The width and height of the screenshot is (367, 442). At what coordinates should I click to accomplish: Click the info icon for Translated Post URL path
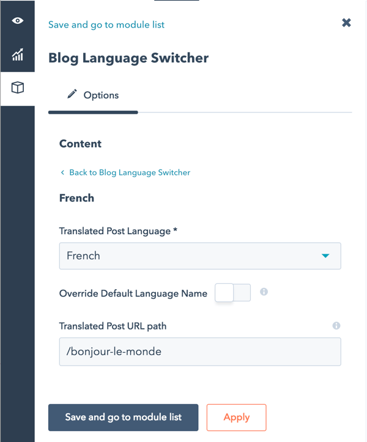(336, 326)
